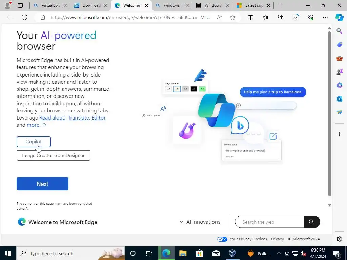
Task: Open info tooltip icon after 'more'
Action: tap(44, 125)
